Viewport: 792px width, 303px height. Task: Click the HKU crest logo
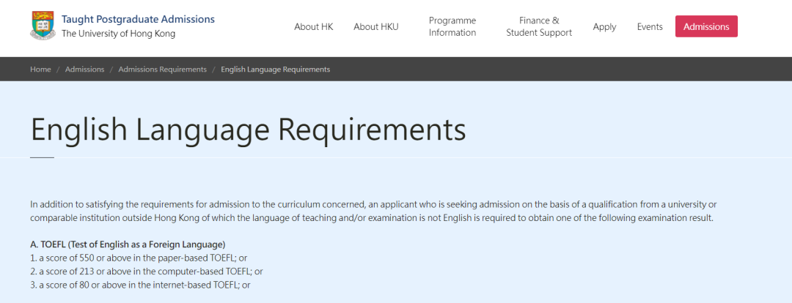tap(43, 26)
